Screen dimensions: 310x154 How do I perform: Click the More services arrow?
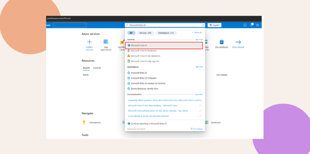[x=238, y=42]
